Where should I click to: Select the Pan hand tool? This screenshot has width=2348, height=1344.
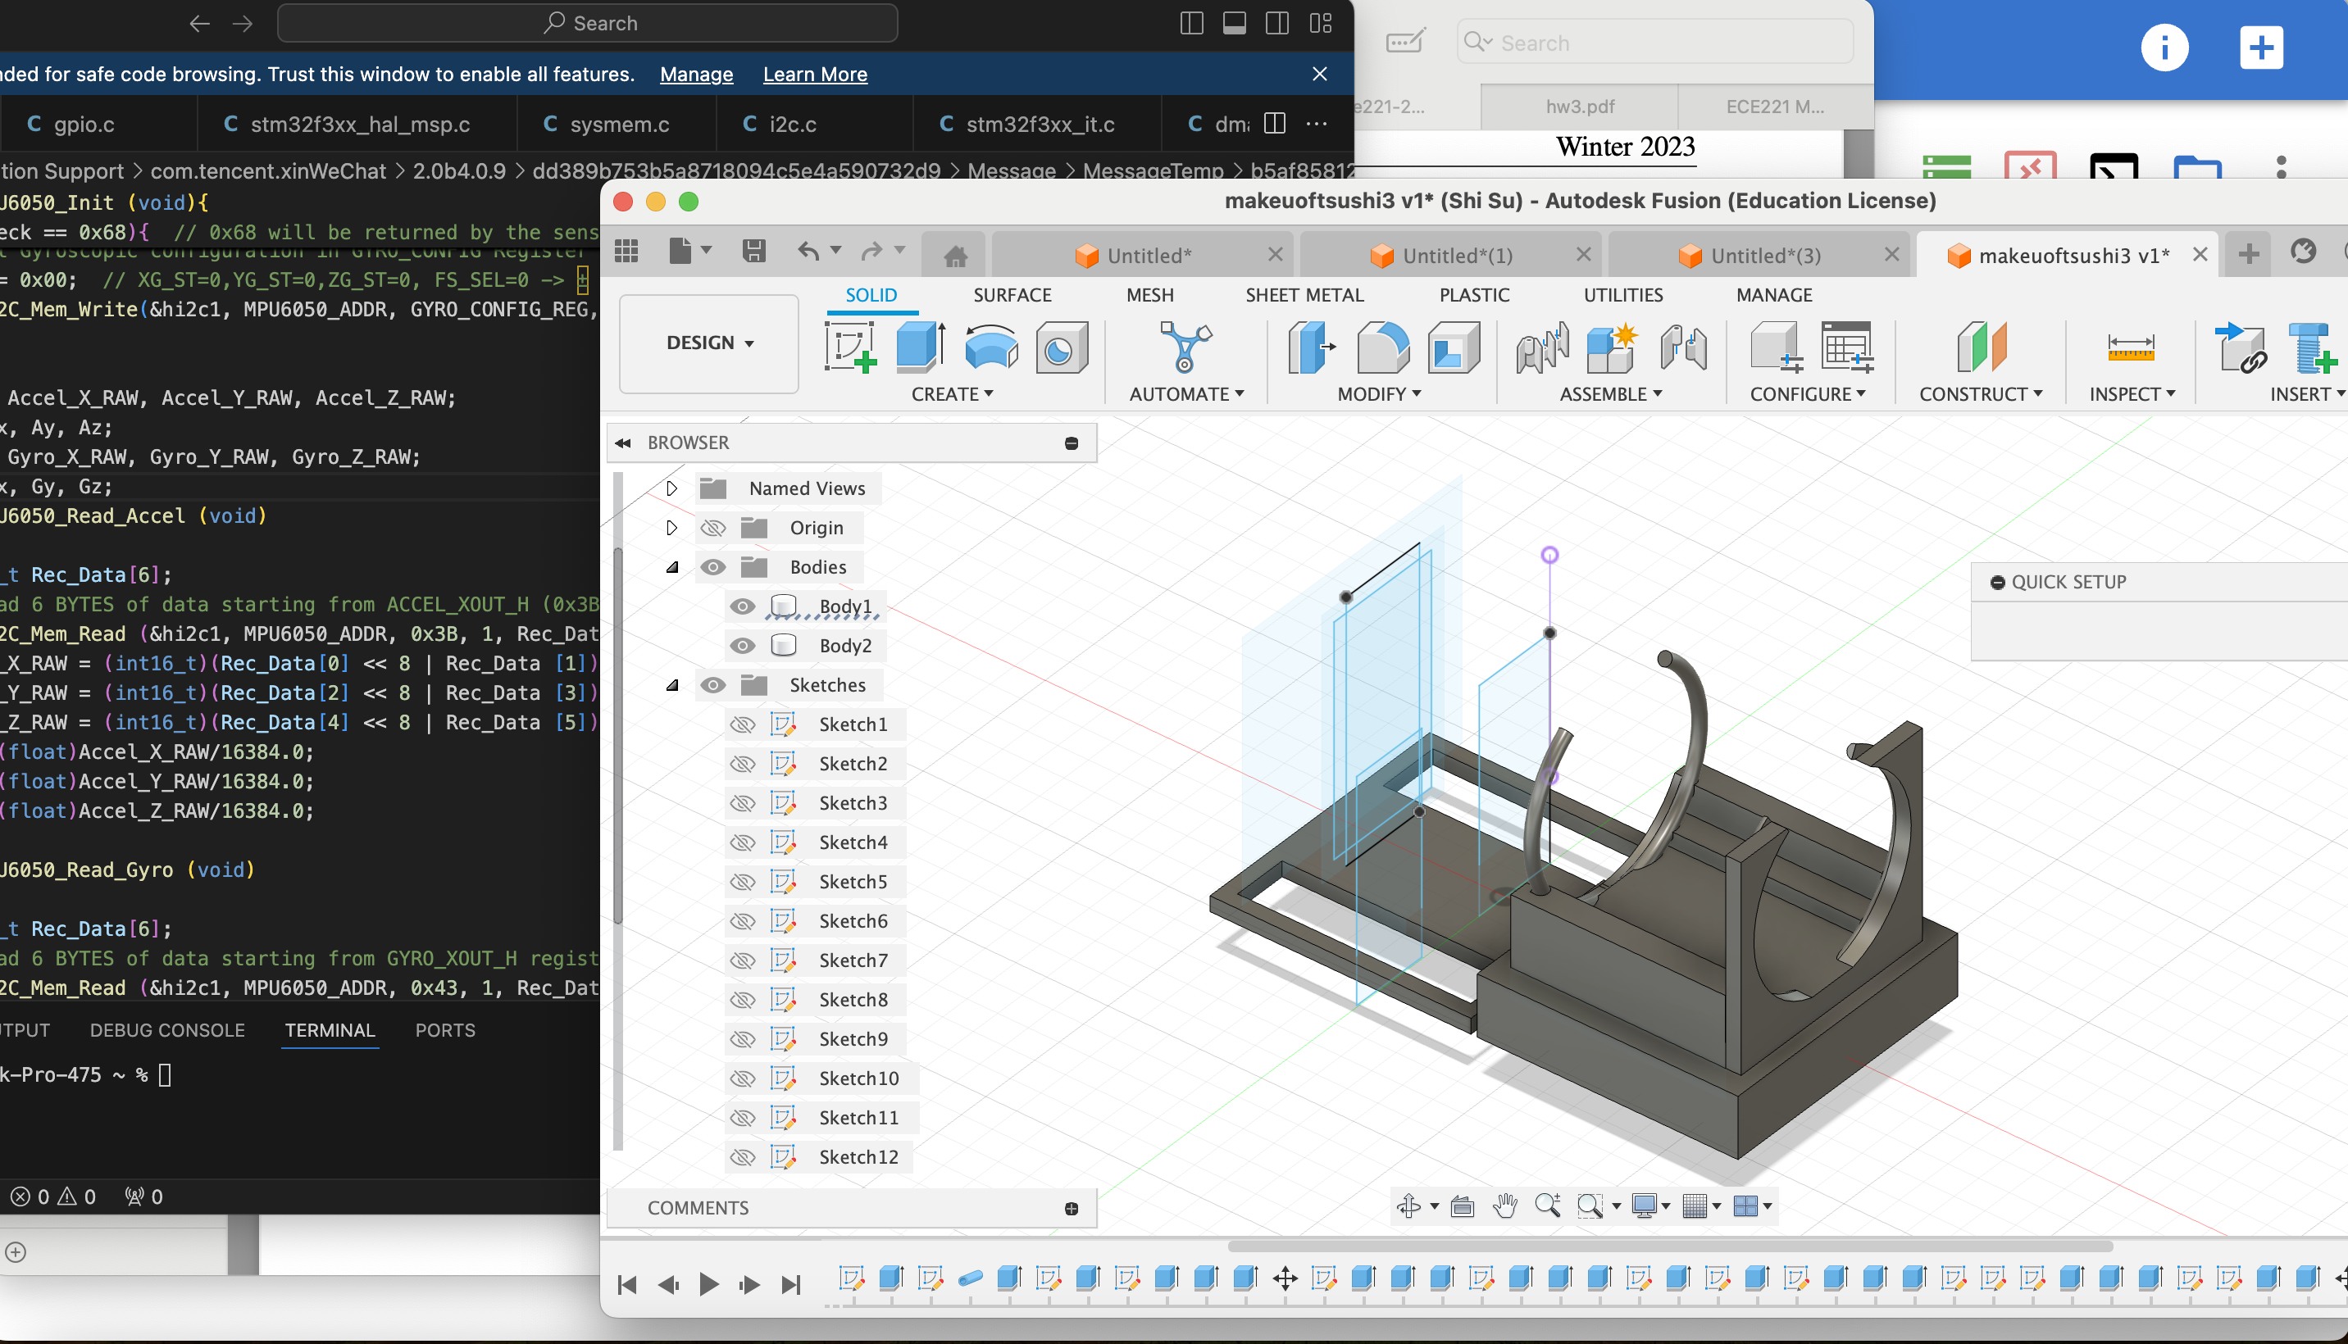click(1505, 1206)
